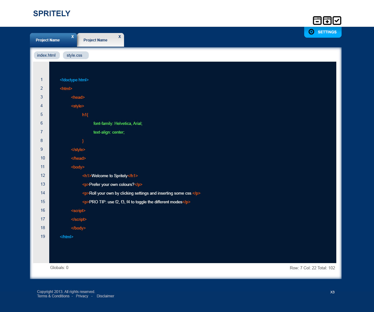Viewport: 374px width, 312px height.
Task: Click the Welcome to Spritely heading text
Action: [x=110, y=176]
